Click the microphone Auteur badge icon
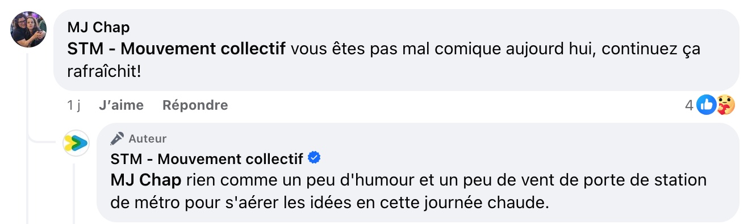The width and height of the screenshot is (752, 224). 117,139
